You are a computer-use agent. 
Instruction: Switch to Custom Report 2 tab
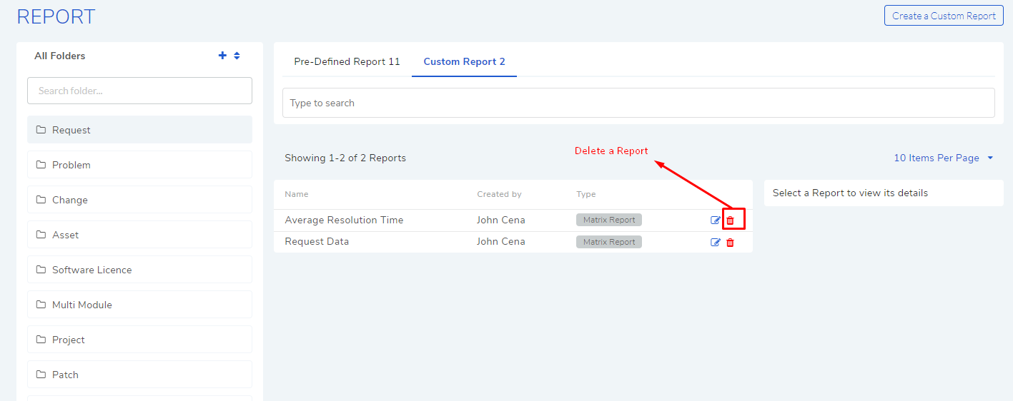464,61
